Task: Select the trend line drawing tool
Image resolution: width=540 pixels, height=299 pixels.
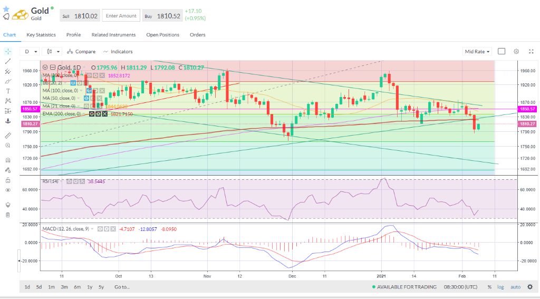Action: 8,61
